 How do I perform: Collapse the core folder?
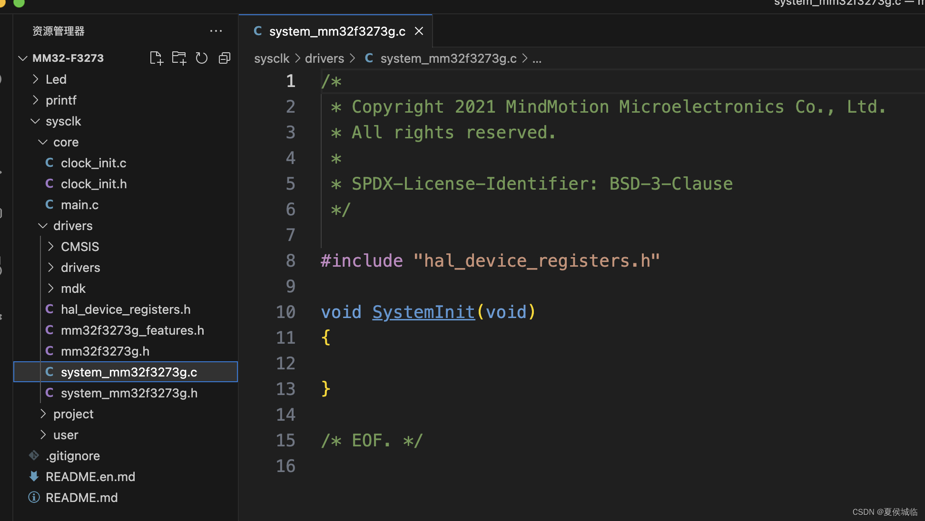click(43, 142)
